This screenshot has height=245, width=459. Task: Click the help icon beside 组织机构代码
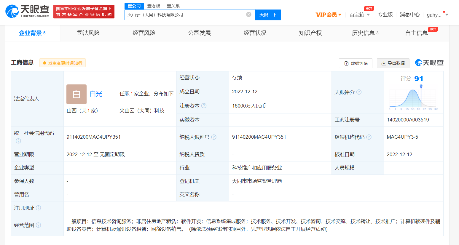[x=369, y=137]
